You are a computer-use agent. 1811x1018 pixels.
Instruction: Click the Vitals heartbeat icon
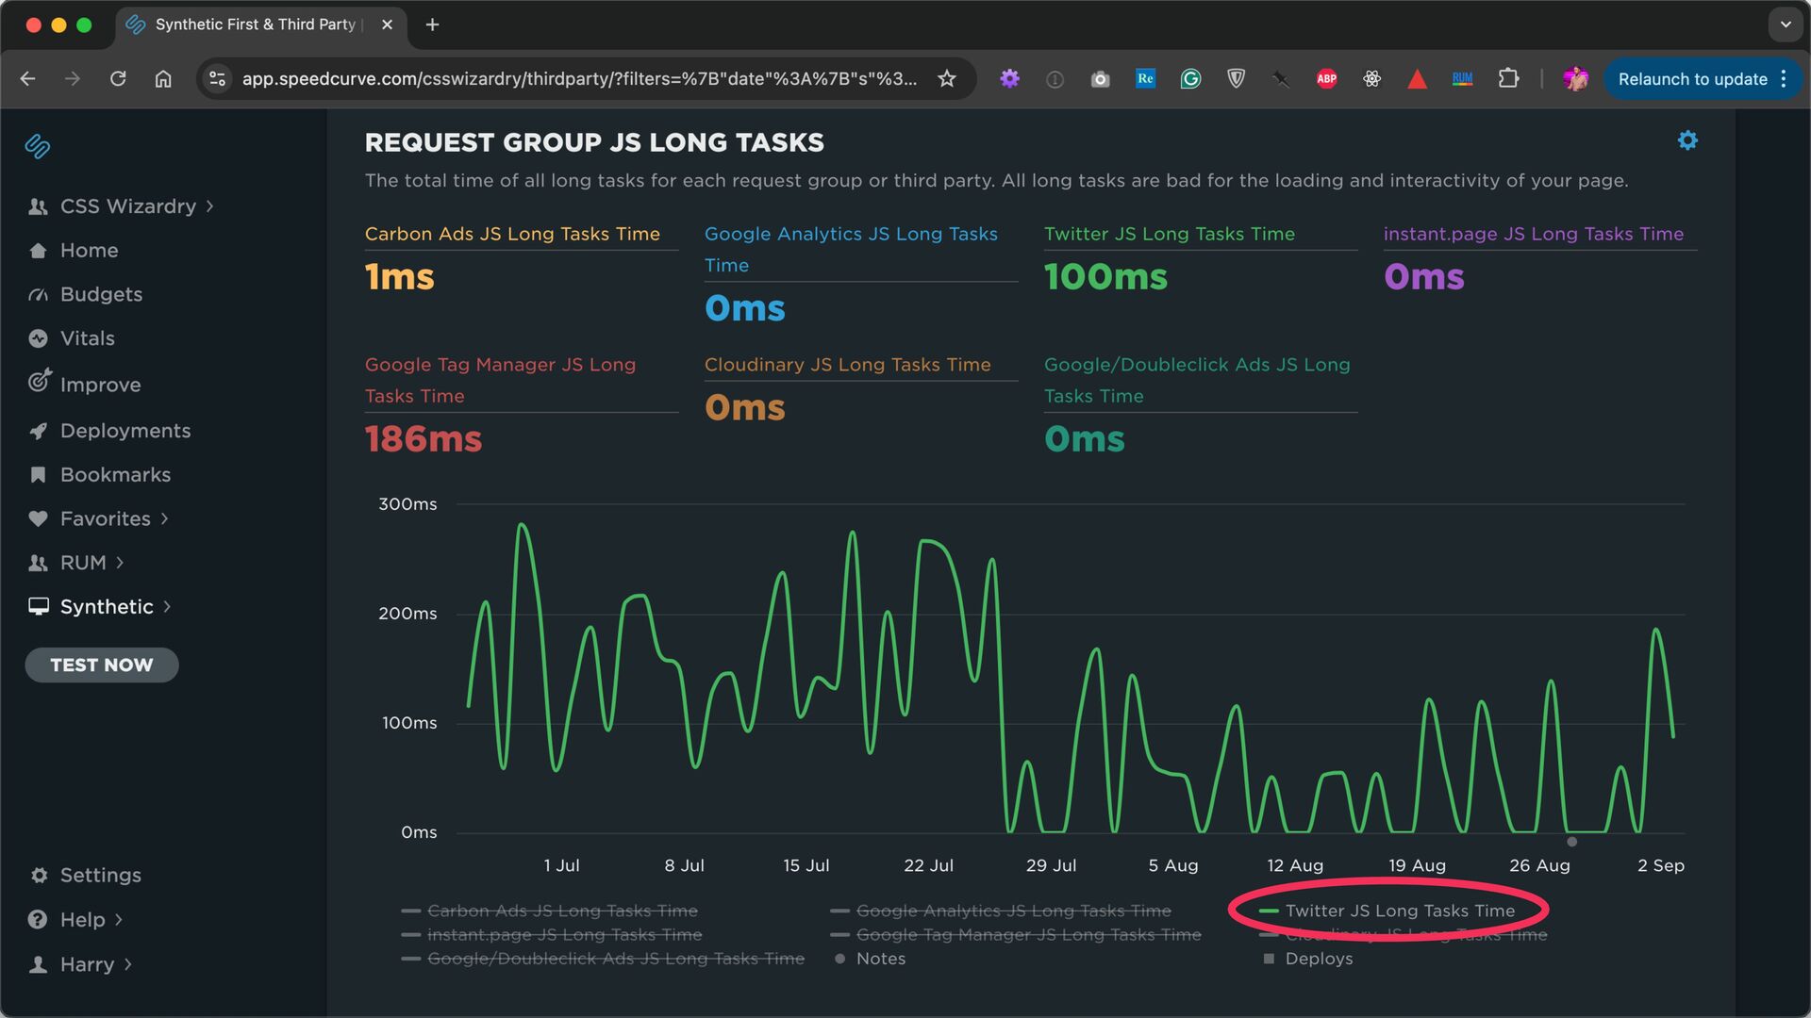coord(38,338)
